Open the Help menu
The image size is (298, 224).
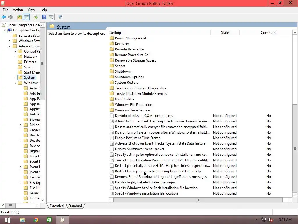coord(43,10)
